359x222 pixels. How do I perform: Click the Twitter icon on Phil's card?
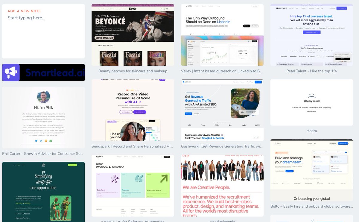click(36, 141)
